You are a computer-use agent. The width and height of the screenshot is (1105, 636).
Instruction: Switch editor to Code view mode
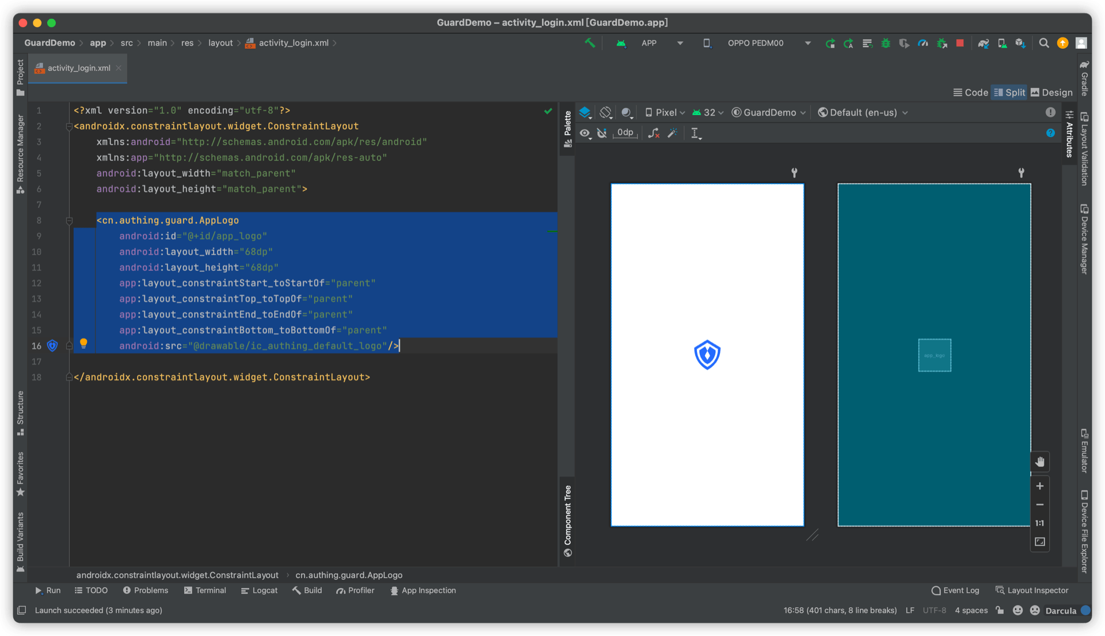[x=970, y=93]
